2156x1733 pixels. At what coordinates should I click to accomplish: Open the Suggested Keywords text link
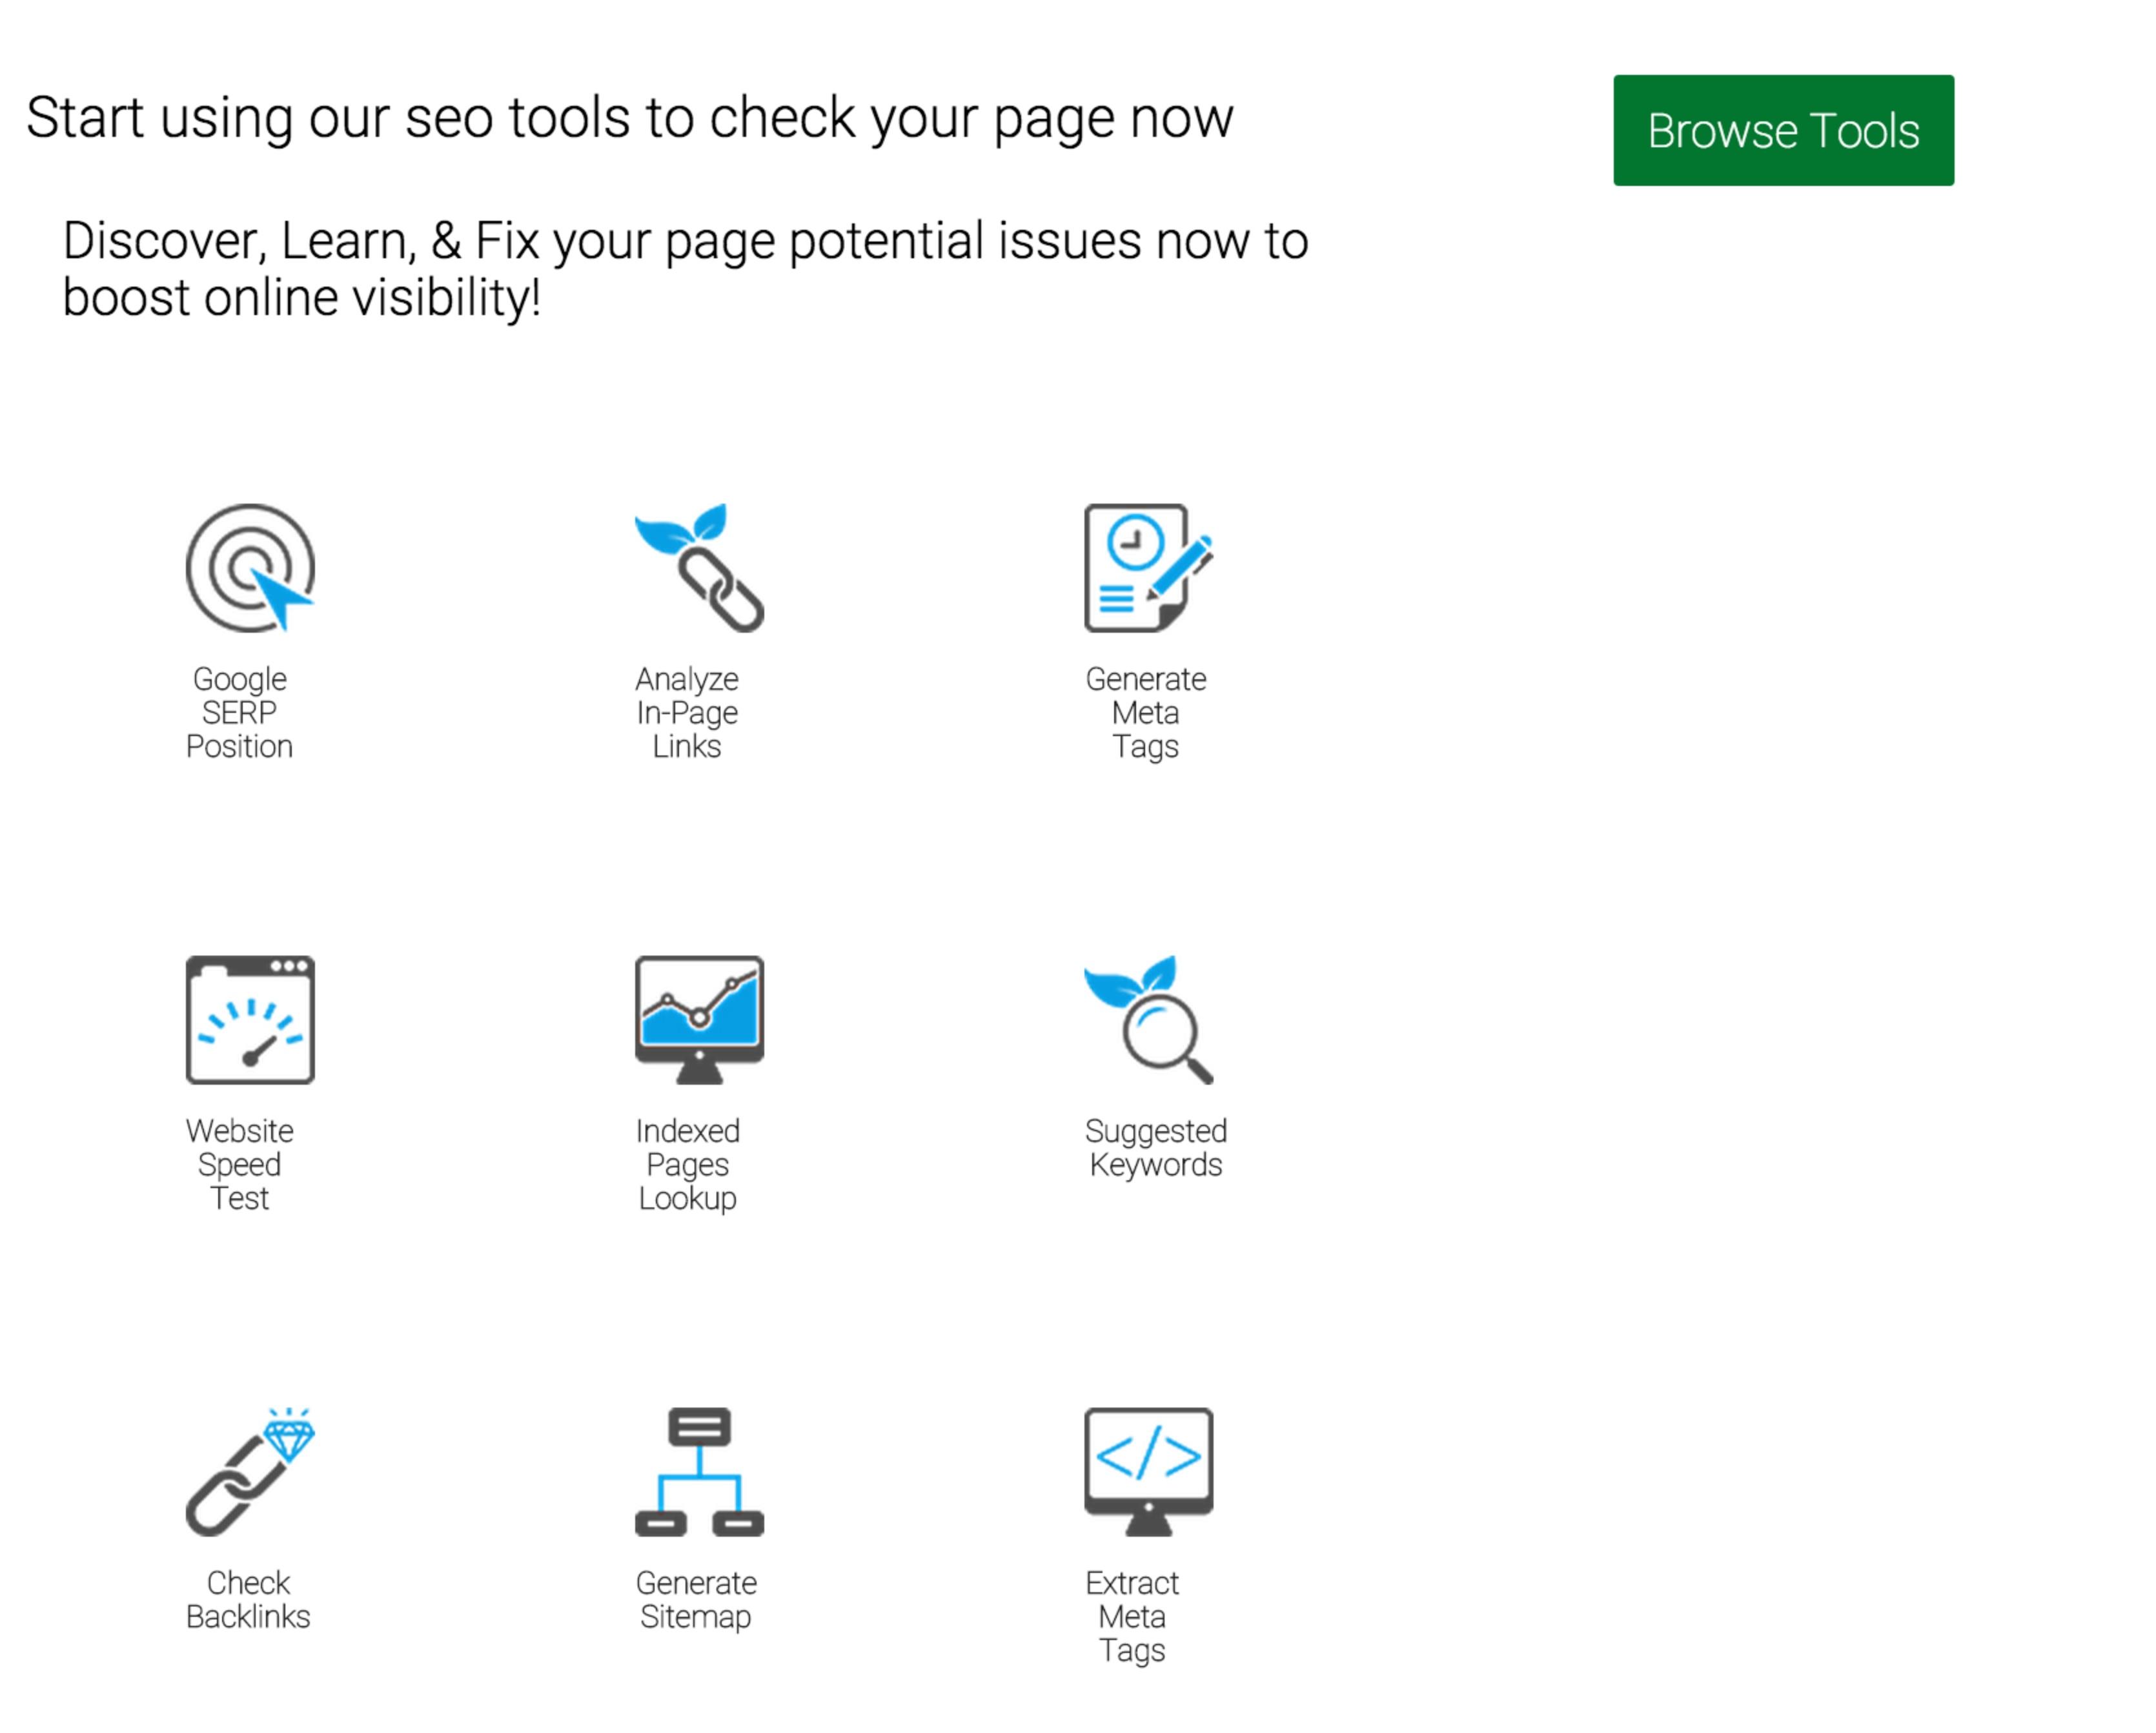1155,1147
